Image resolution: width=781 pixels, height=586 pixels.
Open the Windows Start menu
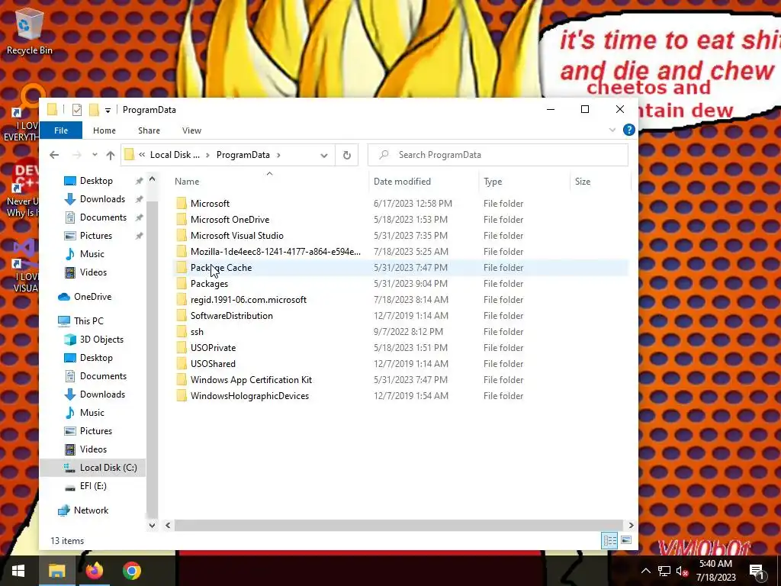18,571
